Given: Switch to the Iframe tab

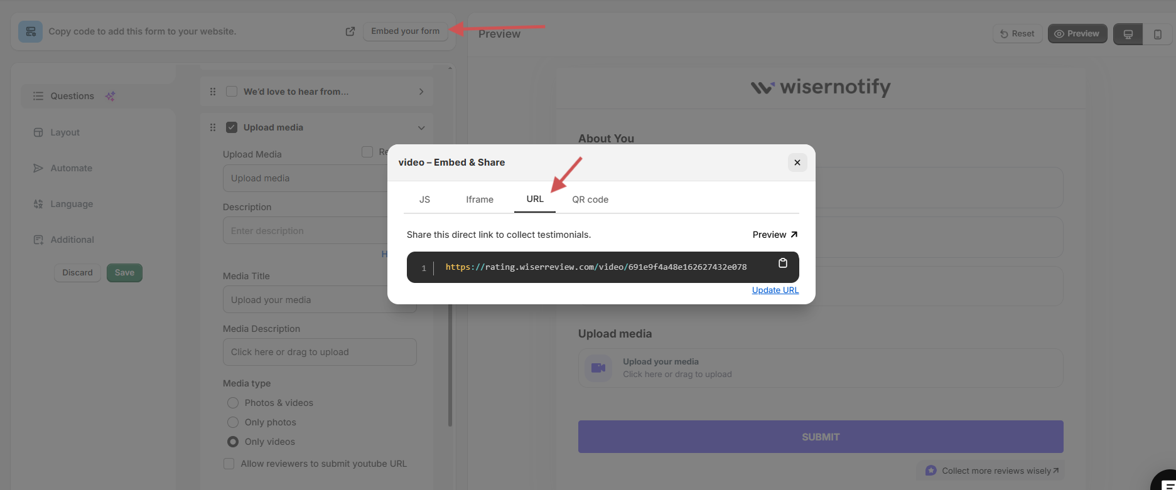Looking at the screenshot, I should [479, 200].
